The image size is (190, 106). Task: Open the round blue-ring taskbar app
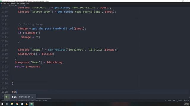(x=22, y=104)
